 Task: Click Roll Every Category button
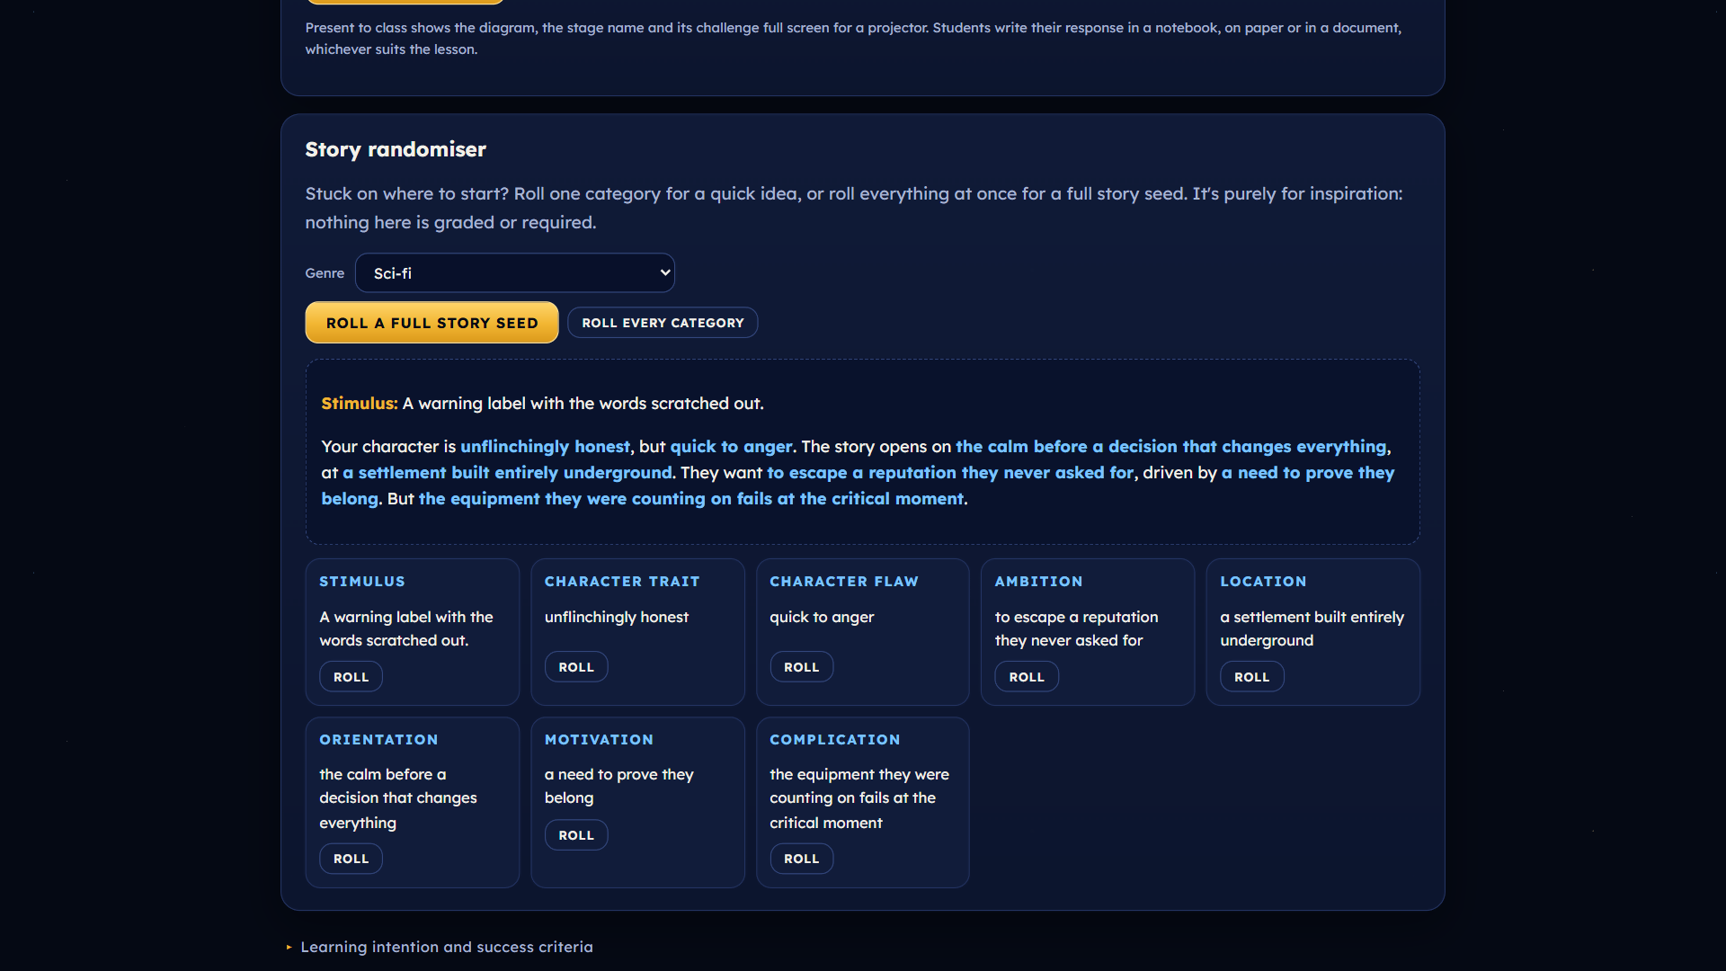[x=663, y=323]
